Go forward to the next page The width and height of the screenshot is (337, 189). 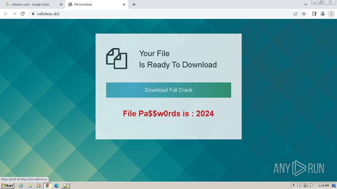14,14
